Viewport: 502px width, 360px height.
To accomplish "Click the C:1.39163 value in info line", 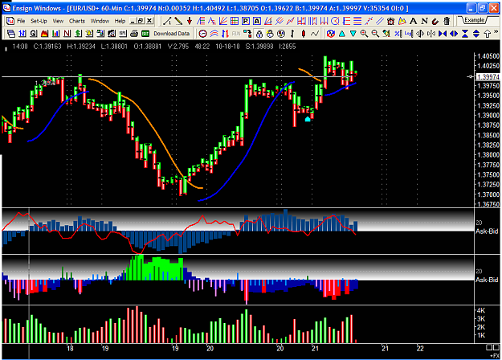I will tap(47, 47).
